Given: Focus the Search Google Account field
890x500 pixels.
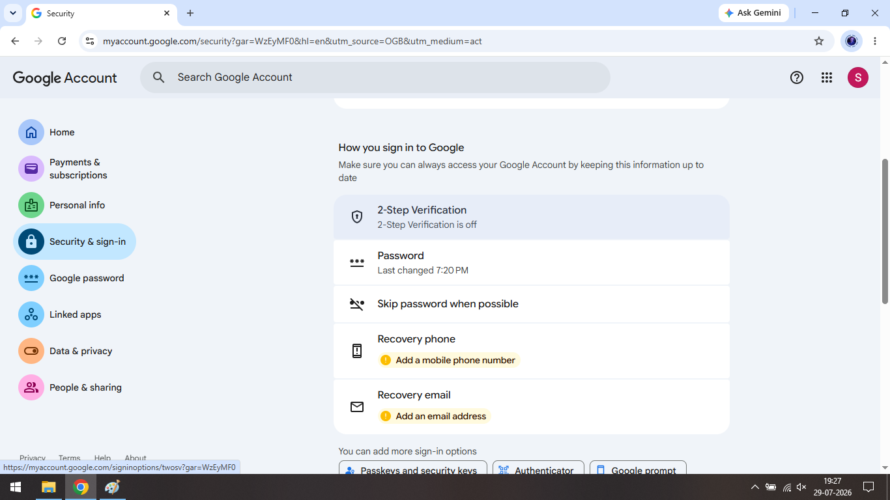Looking at the screenshot, I should 375,77.
